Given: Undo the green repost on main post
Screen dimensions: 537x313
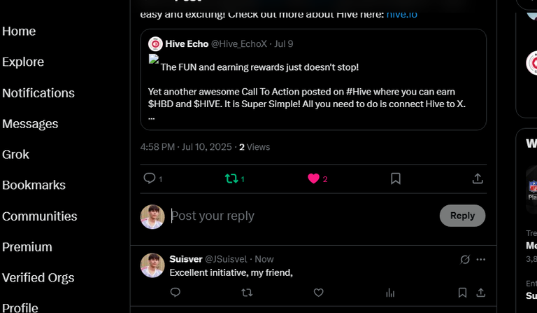Looking at the screenshot, I should click(x=231, y=179).
